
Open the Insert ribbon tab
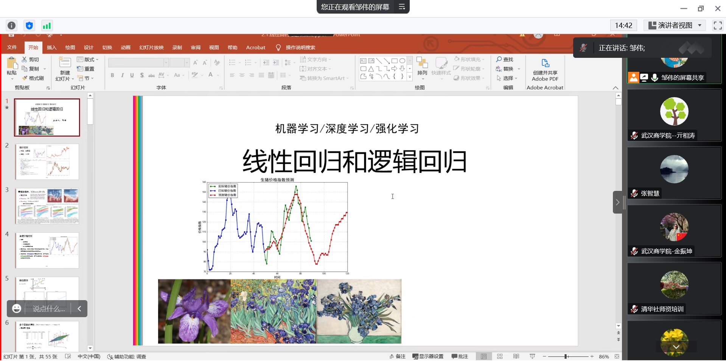click(x=51, y=48)
